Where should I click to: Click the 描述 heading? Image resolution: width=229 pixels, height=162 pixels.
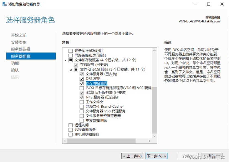tap(168, 43)
